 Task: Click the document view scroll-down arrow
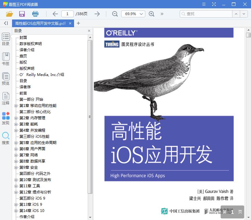click(x=249, y=217)
